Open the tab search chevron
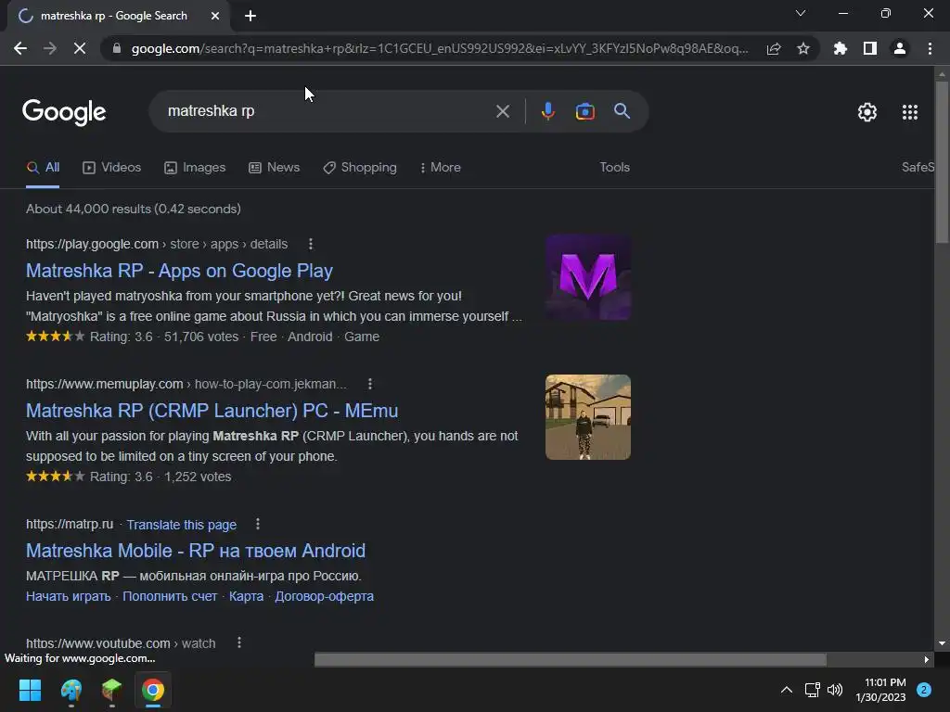The image size is (950, 712). click(x=801, y=13)
